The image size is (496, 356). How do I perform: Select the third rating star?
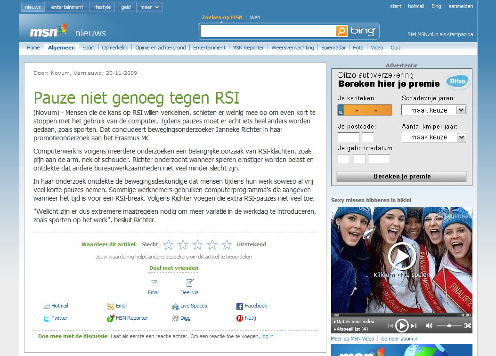(x=198, y=245)
